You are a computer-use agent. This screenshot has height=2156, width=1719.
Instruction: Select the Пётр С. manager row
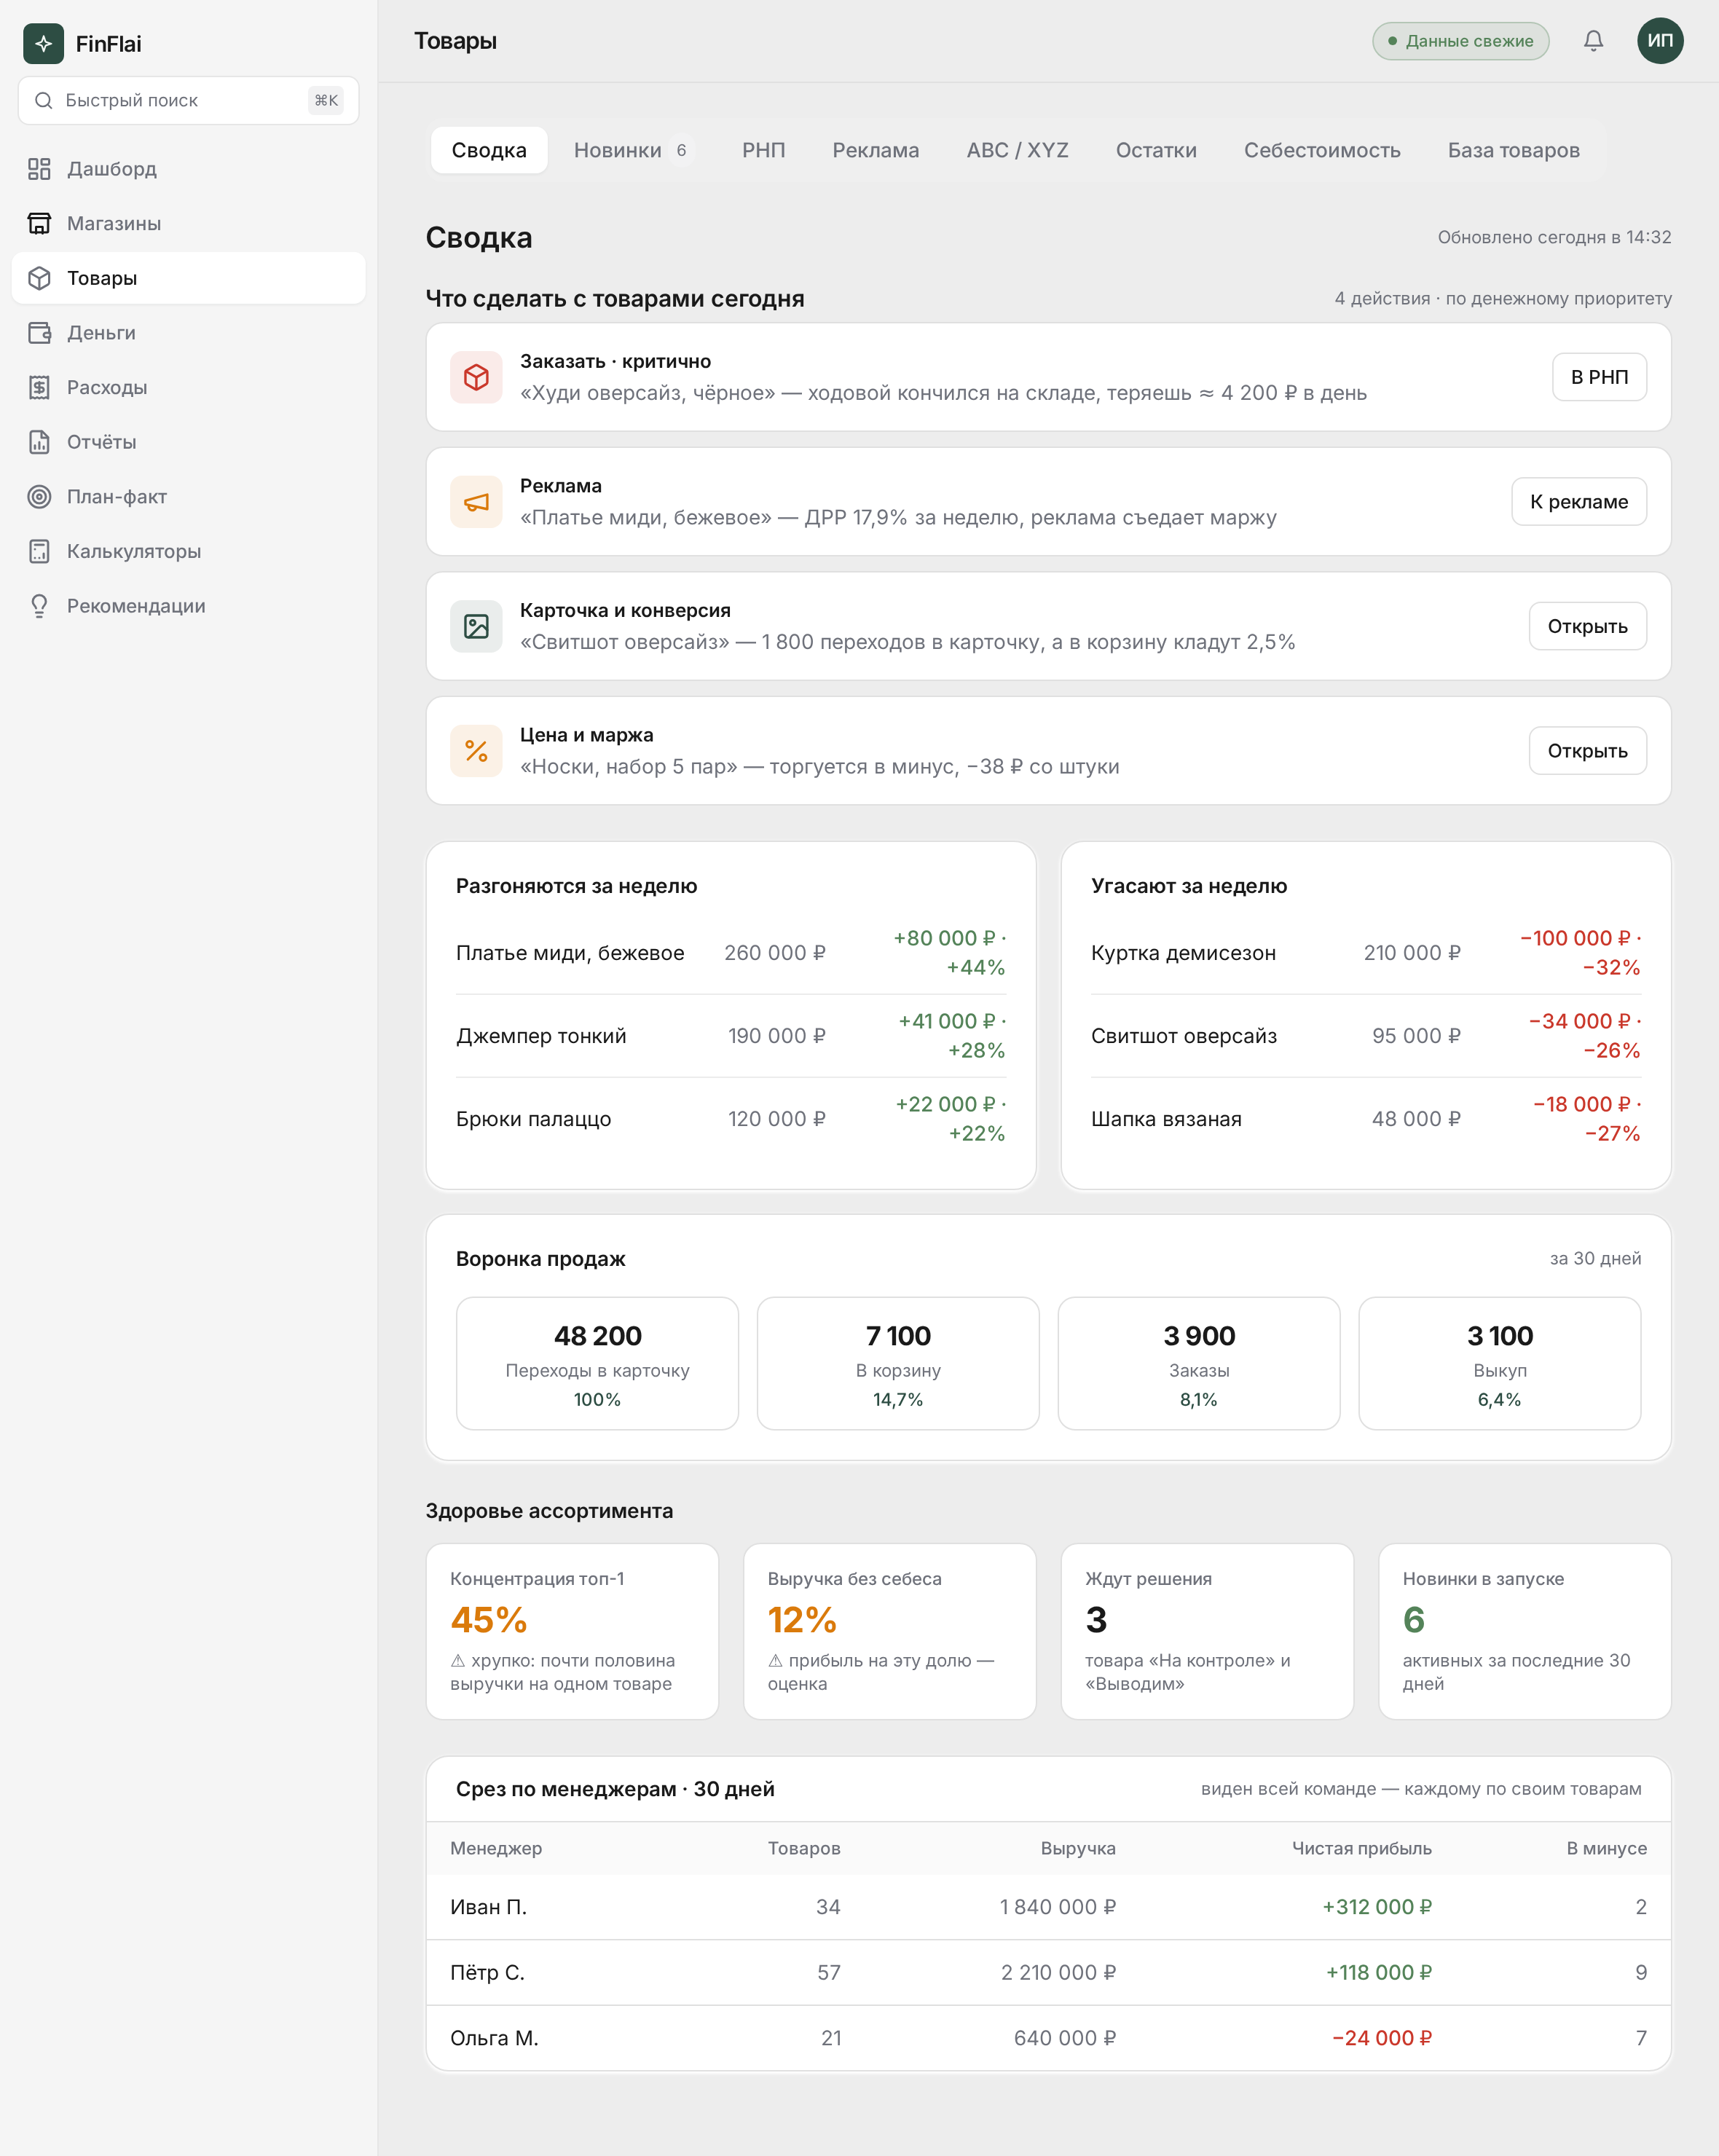(x=1048, y=1972)
